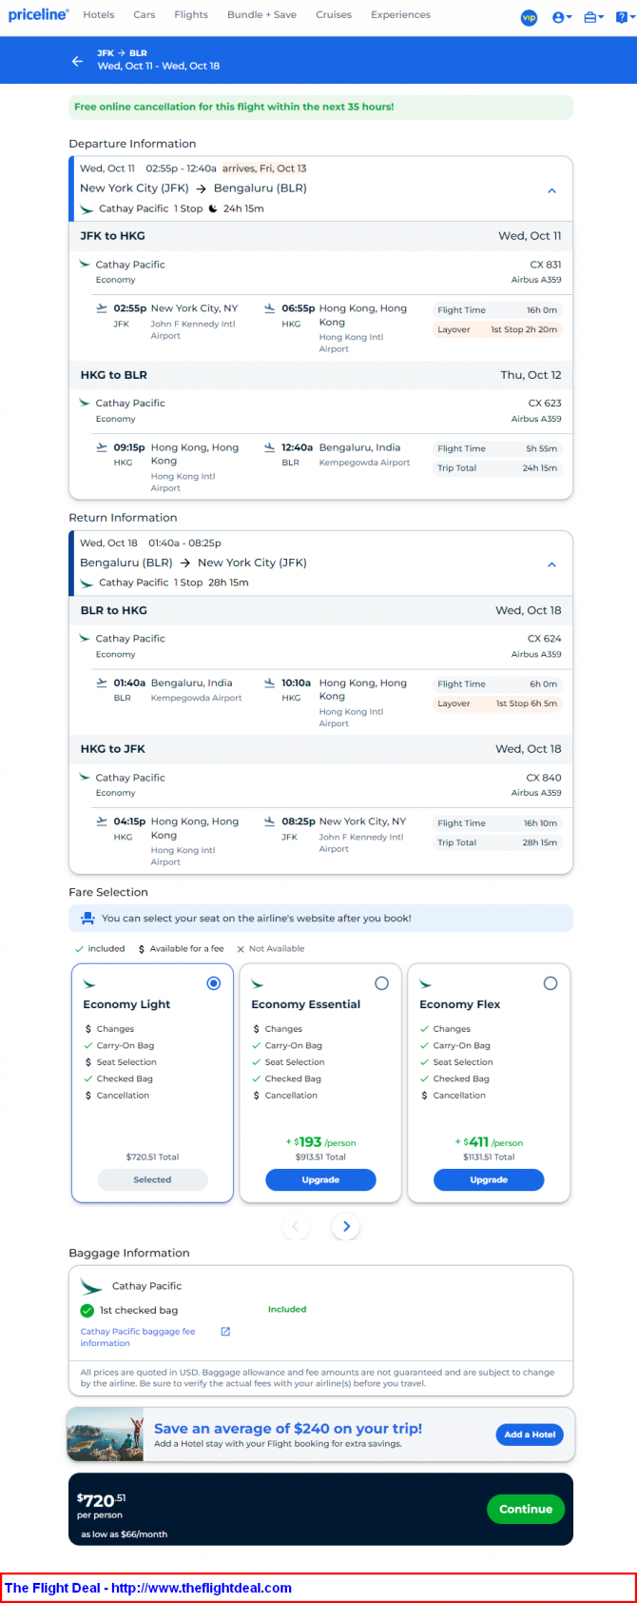Upgrade to Economy Essential fare
Image resolution: width=637 pixels, height=1603 pixels.
coord(320,1179)
